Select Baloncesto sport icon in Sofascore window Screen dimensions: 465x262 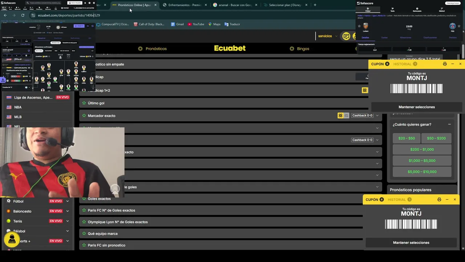point(417,9)
